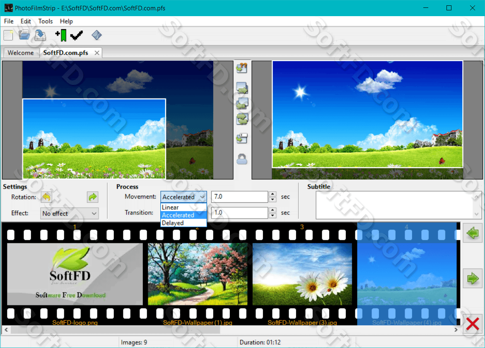Expand the Effect dropdown showing No effect

click(70, 213)
